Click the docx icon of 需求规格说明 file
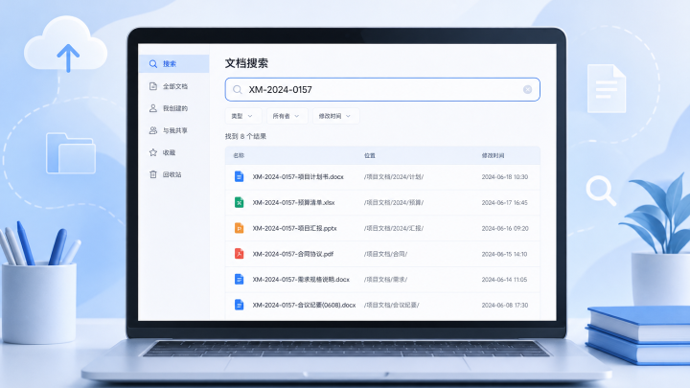This screenshot has height=388, width=690. click(239, 280)
